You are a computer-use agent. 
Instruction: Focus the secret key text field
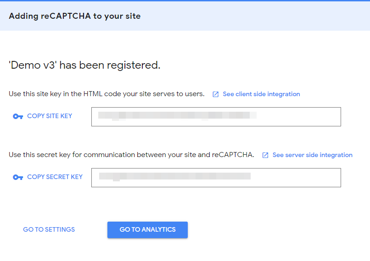[x=216, y=178]
